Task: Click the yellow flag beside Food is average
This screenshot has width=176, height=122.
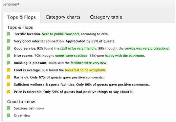Action: (9, 70)
